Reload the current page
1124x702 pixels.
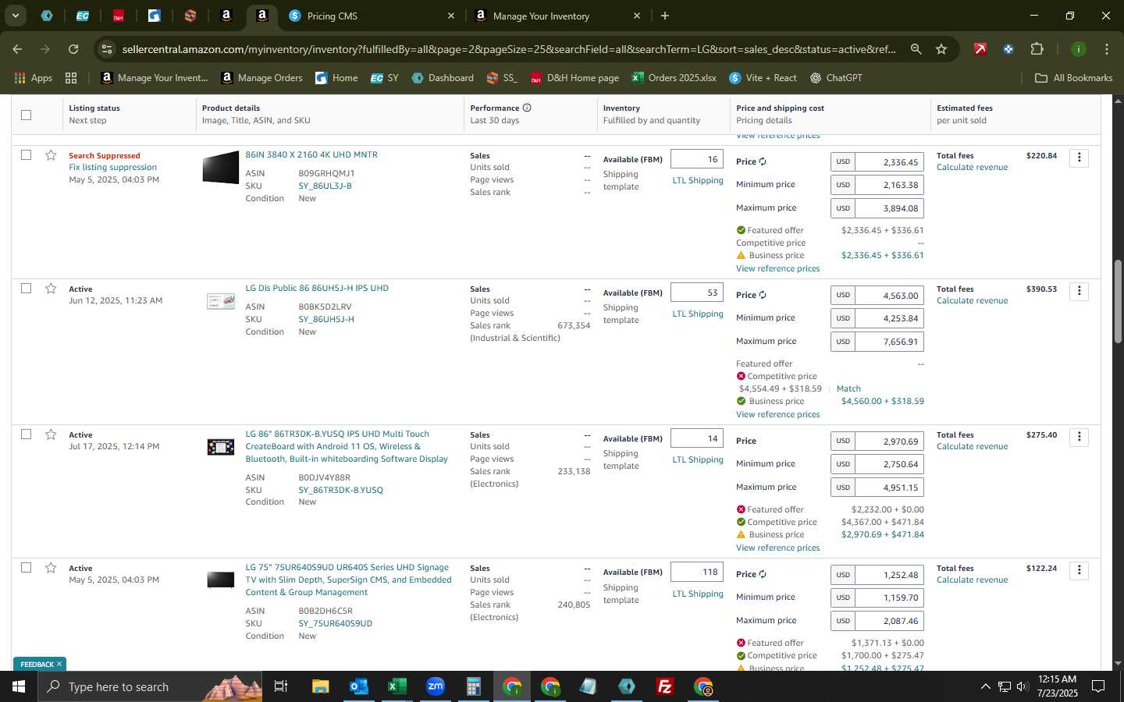coord(73,49)
